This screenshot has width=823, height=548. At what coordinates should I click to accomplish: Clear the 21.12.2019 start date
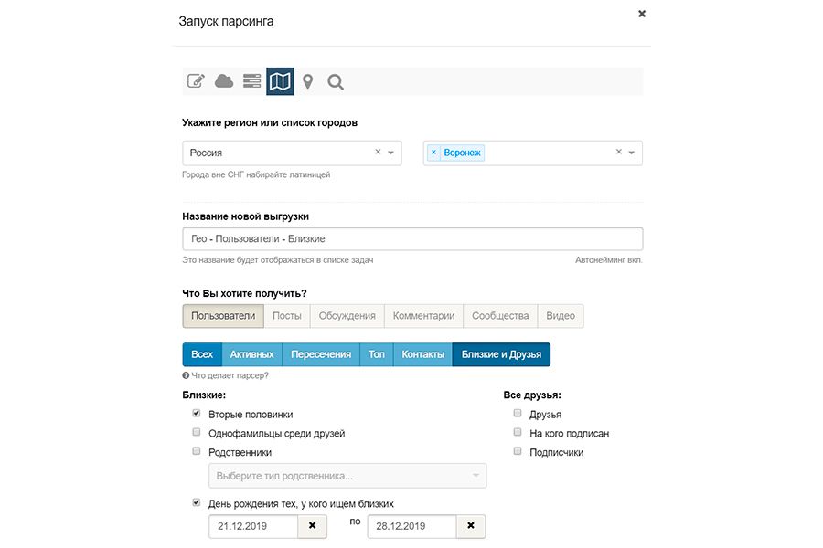pyautogui.click(x=313, y=525)
